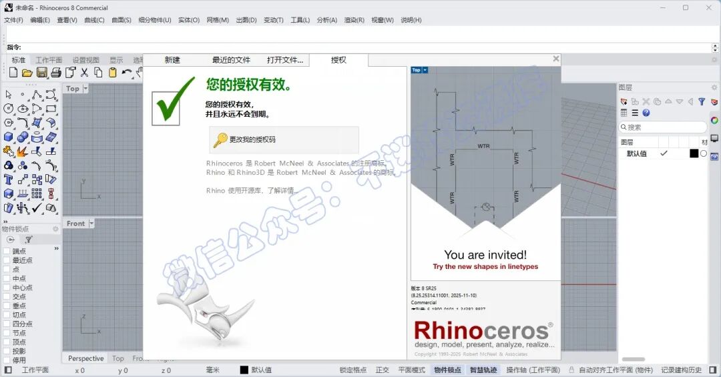Enable the 交点 object snap checkbox

(7, 296)
